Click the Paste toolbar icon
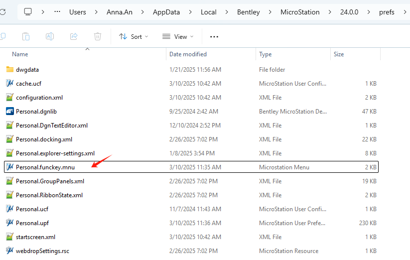410x260 pixels. 25,36
